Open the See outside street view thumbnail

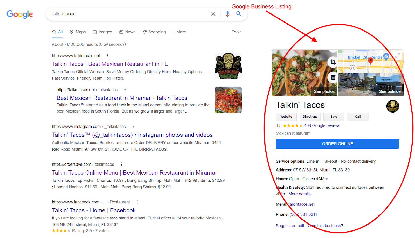(371, 85)
